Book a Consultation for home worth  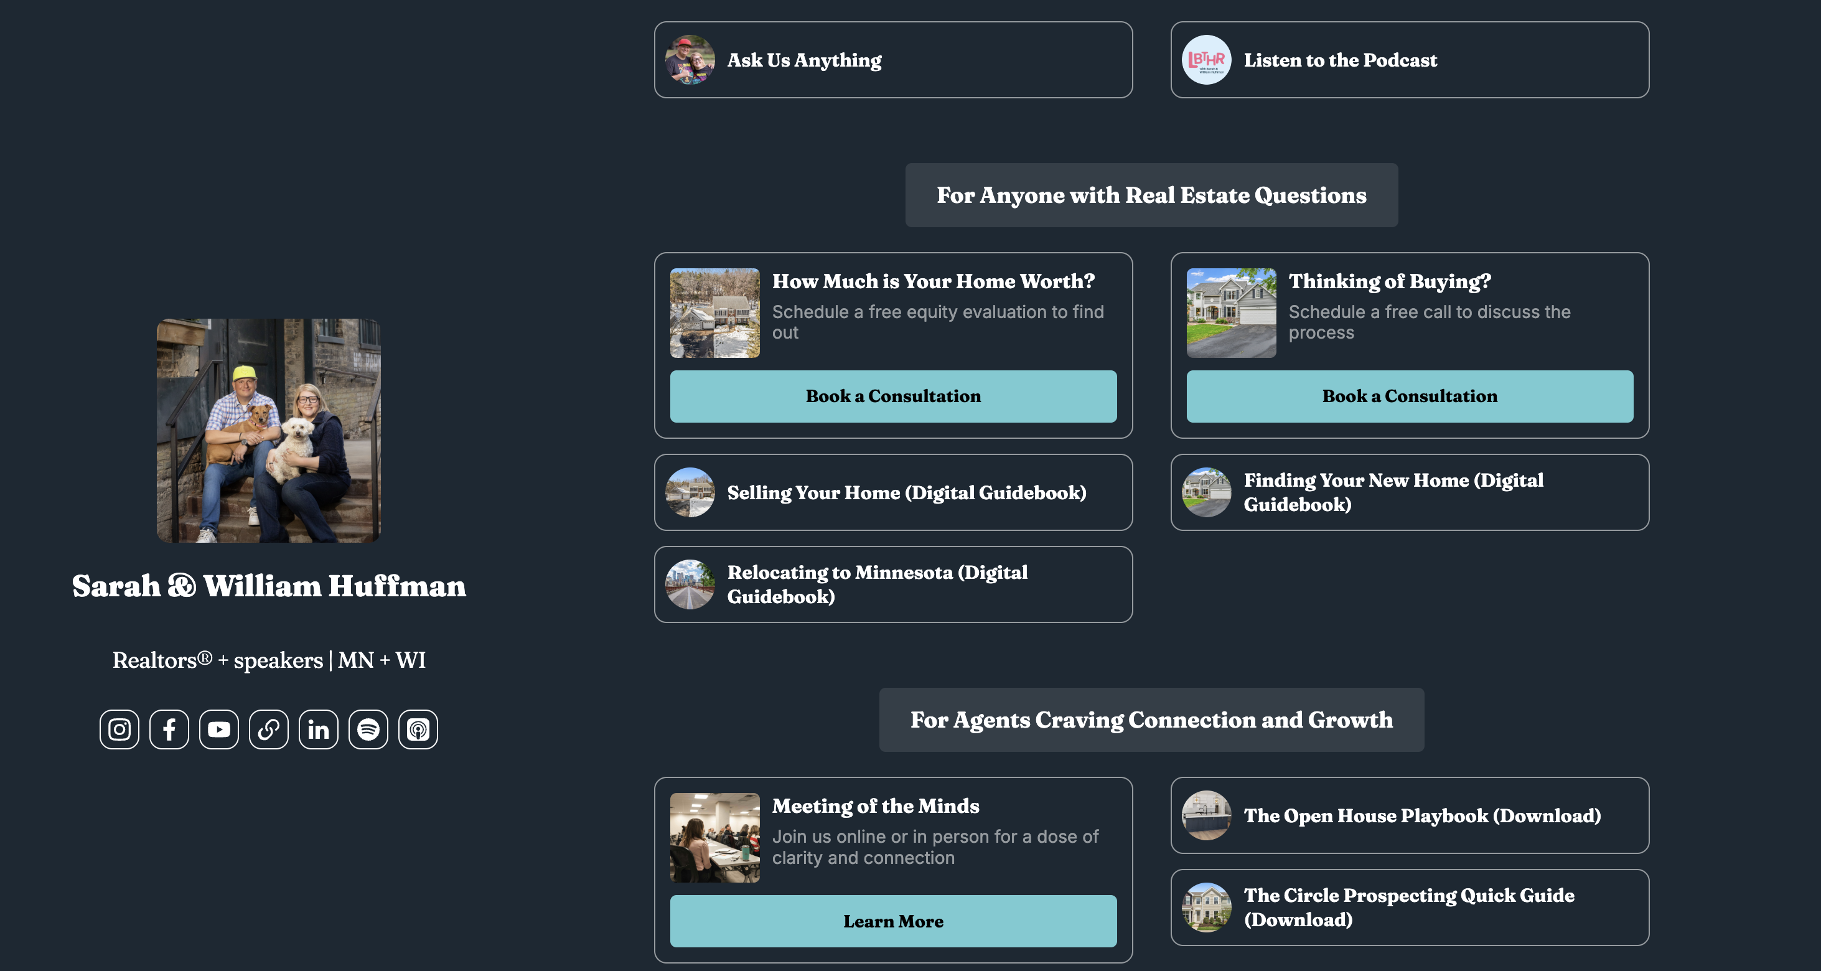tap(893, 396)
